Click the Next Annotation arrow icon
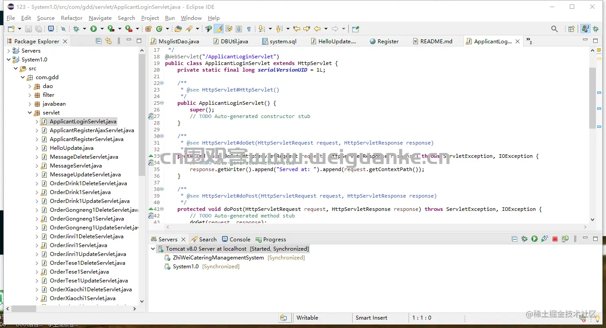This screenshot has height=328, width=606. click(261, 29)
